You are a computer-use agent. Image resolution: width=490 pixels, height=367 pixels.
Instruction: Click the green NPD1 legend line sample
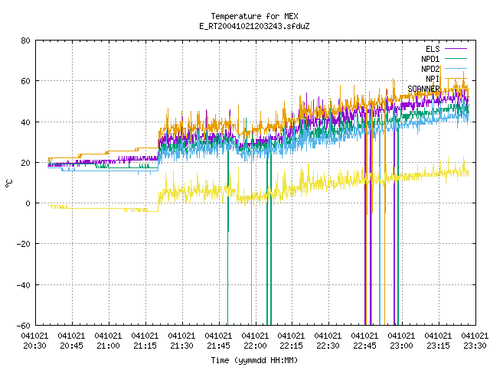coord(456,58)
